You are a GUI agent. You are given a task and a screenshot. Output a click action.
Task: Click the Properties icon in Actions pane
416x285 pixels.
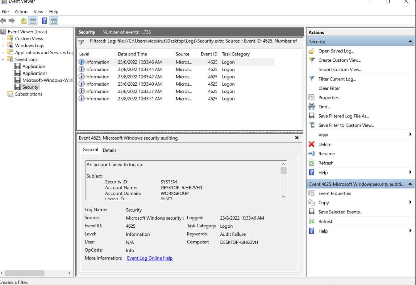[x=312, y=97]
